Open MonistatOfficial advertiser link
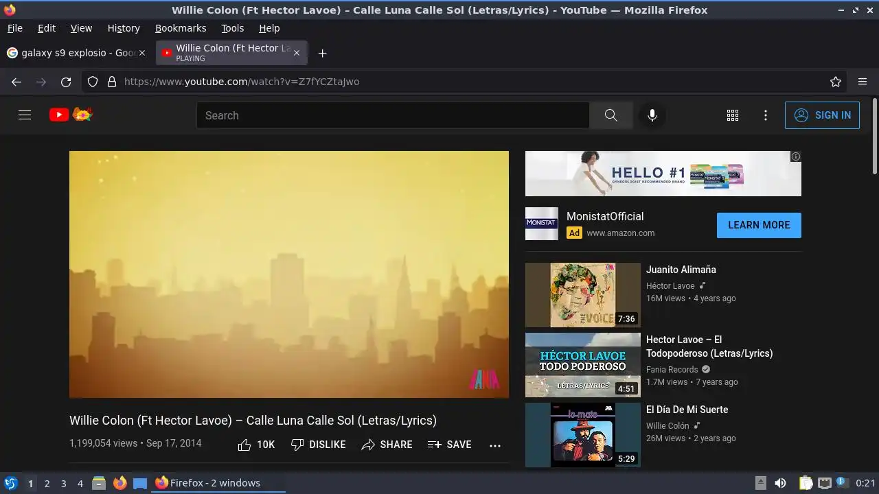This screenshot has width=879, height=494. click(605, 216)
